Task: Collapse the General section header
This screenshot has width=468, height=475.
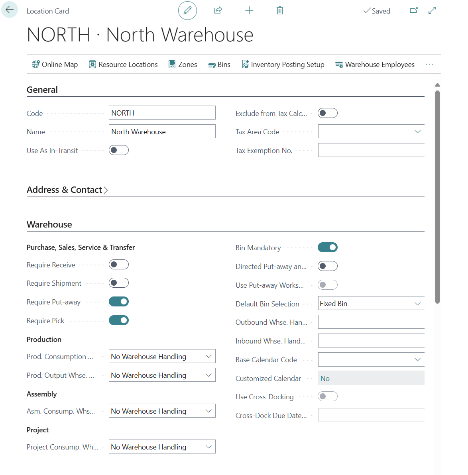Action: [x=42, y=90]
